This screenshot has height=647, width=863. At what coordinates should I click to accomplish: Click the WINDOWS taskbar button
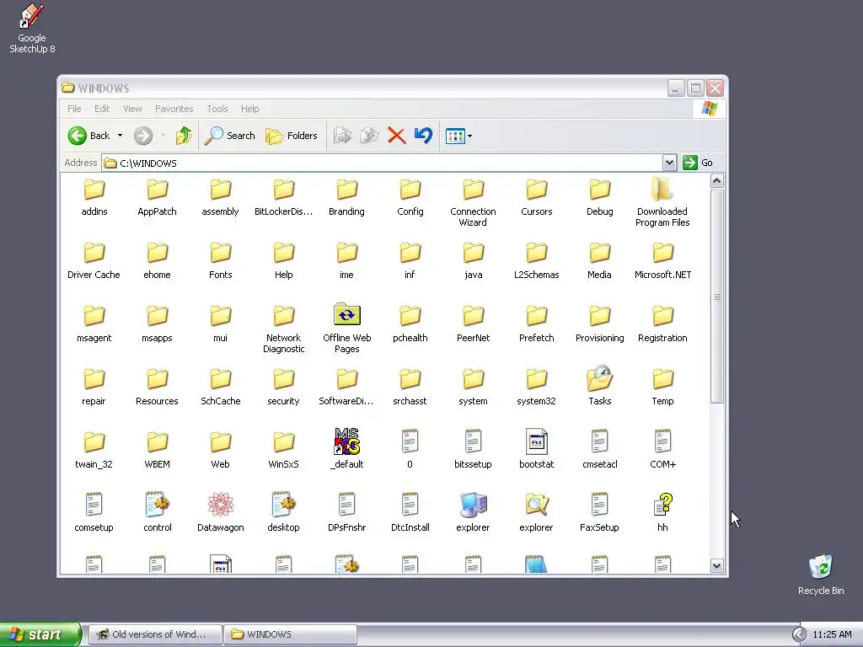(290, 634)
